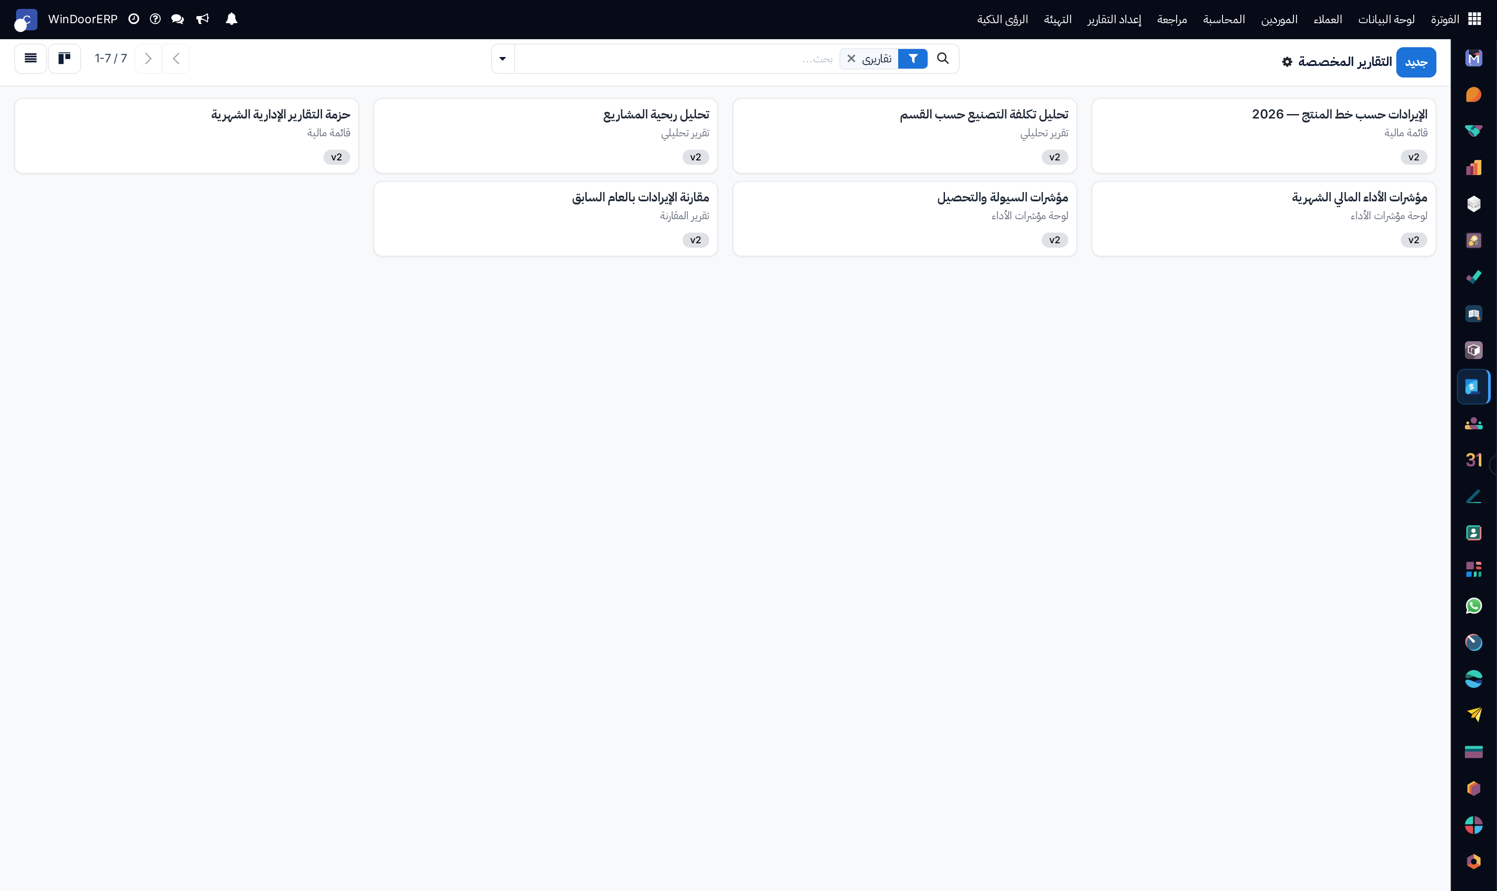Open the user avatar menu

coord(25,20)
